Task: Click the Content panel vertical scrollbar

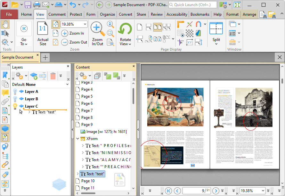Action: pyautogui.click(x=134, y=96)
